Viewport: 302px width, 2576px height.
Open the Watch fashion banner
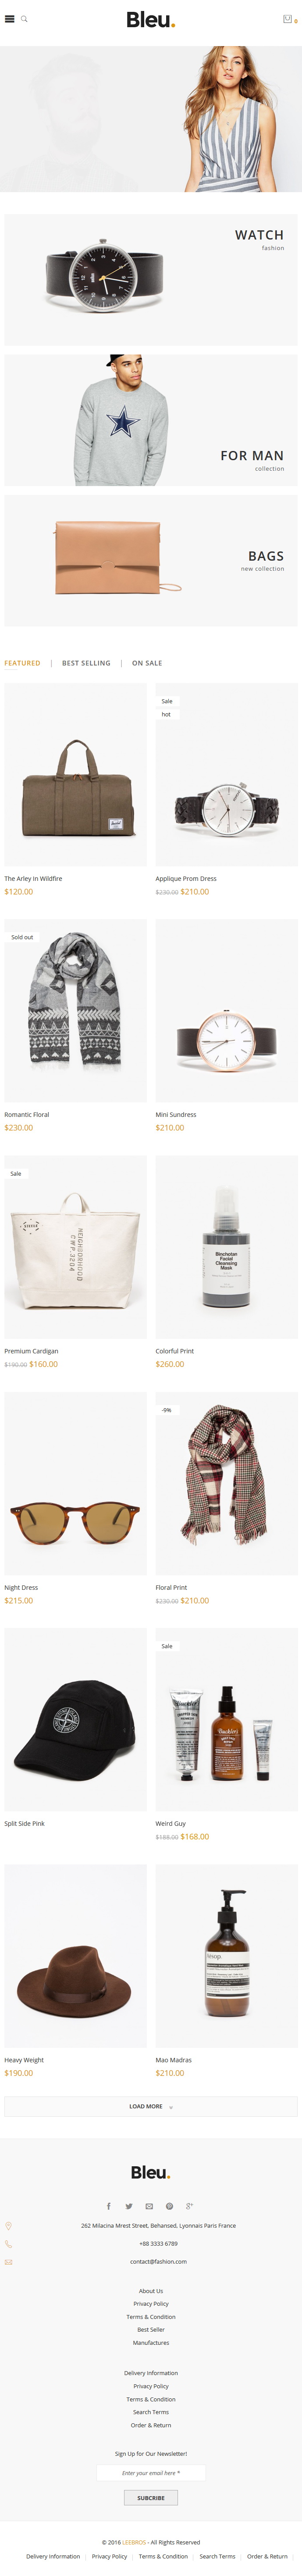151,279
